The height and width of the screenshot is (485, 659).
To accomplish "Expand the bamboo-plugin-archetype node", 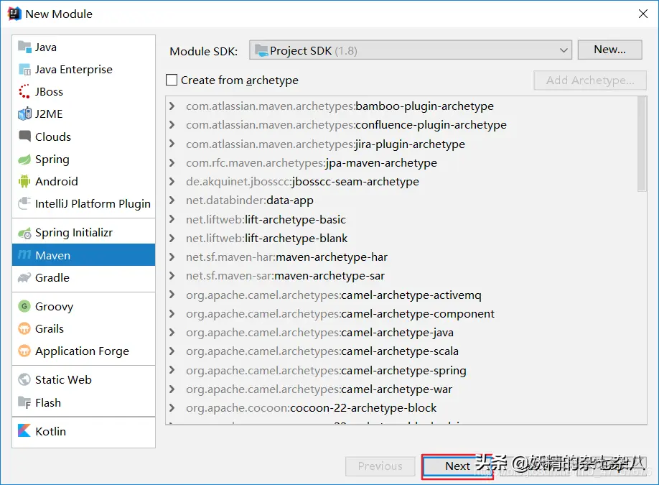I will 172,106.
